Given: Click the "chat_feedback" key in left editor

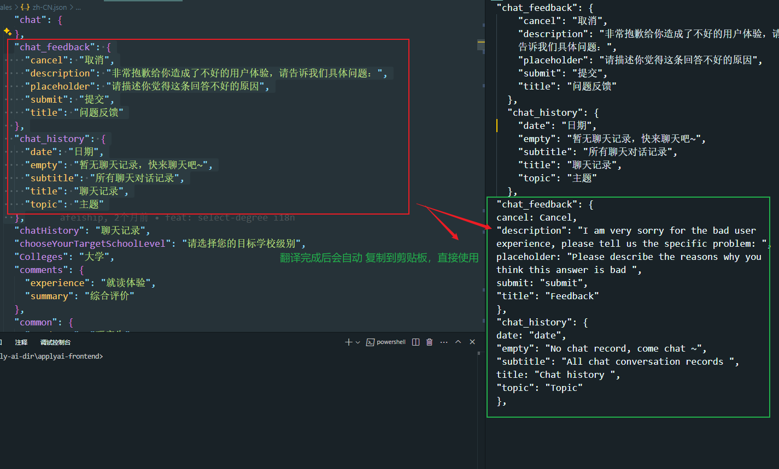Looking at the screenshot, I should click(x=55, y=47).
